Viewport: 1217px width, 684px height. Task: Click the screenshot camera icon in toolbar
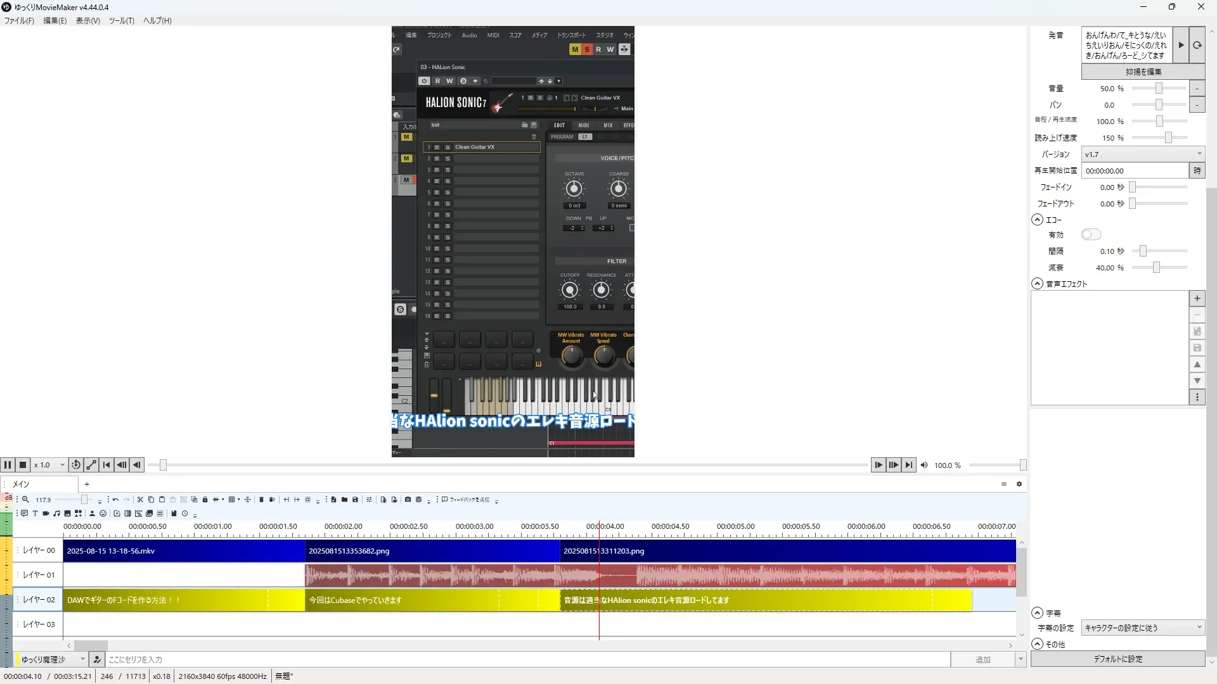coord(408,500)
